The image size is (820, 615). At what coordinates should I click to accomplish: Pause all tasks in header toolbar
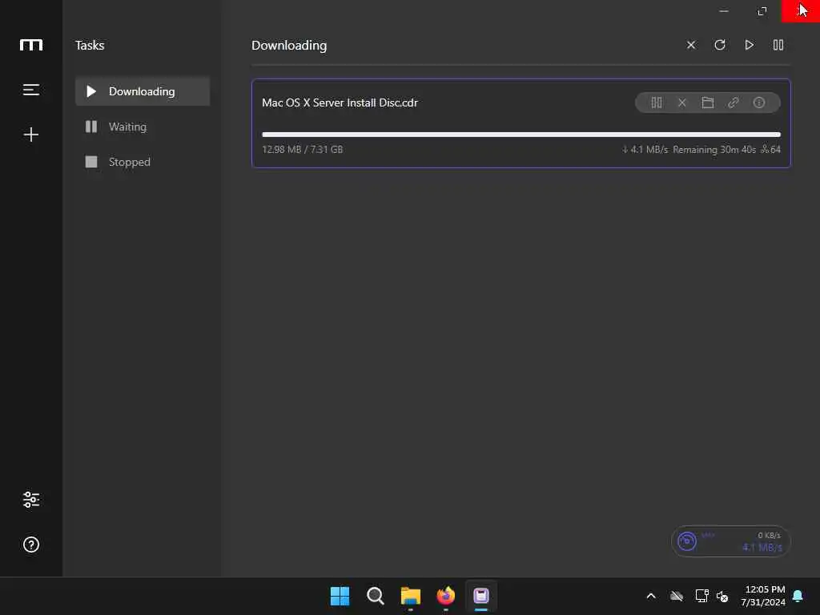[x=778, y=45]
